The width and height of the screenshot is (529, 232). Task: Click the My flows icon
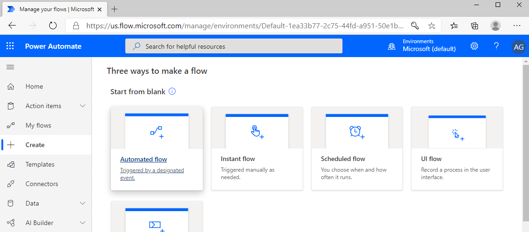(11, 125)
